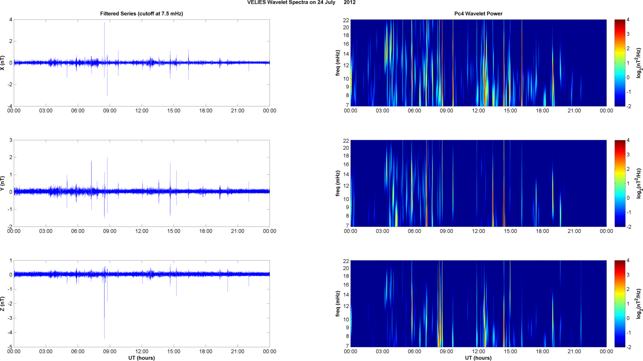This screenshot has height=361, width=643.
Task: Click the freq (mHz) label of middle spectrogram
Action: tap(338, 183)
